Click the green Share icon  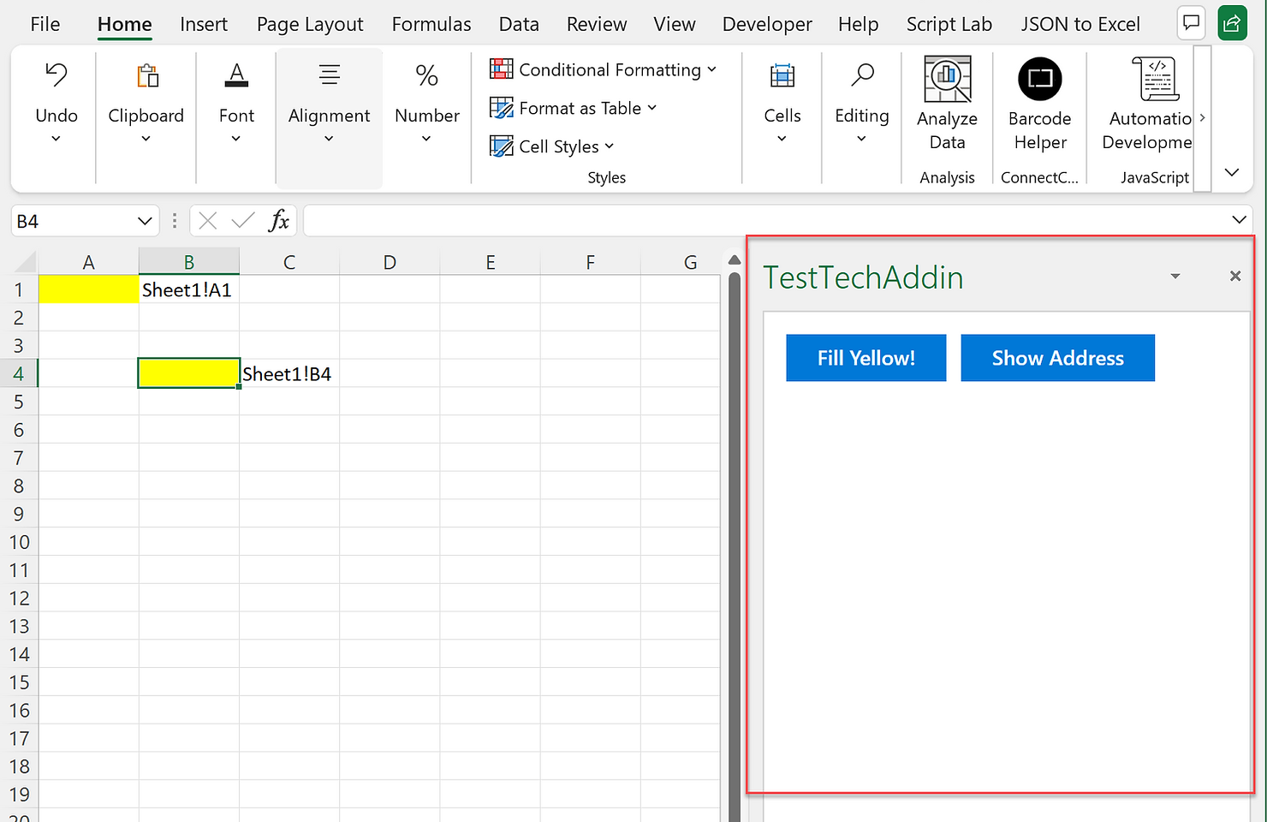click(1232, 23)
